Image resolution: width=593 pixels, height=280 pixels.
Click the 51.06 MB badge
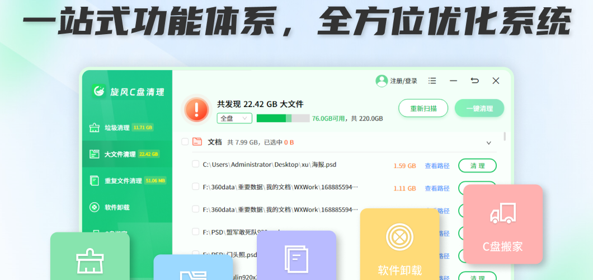tap(155, 180)
